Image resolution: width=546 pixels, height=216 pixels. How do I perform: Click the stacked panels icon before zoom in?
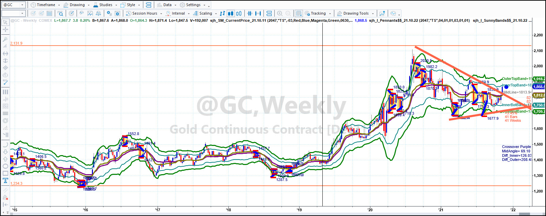(269, 14)
